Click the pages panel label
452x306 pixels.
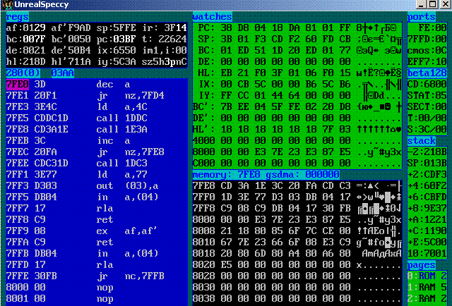click(422, 264)
